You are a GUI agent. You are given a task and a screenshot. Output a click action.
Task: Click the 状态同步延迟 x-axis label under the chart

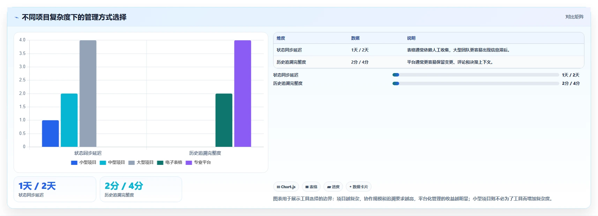tap(88, 153)
